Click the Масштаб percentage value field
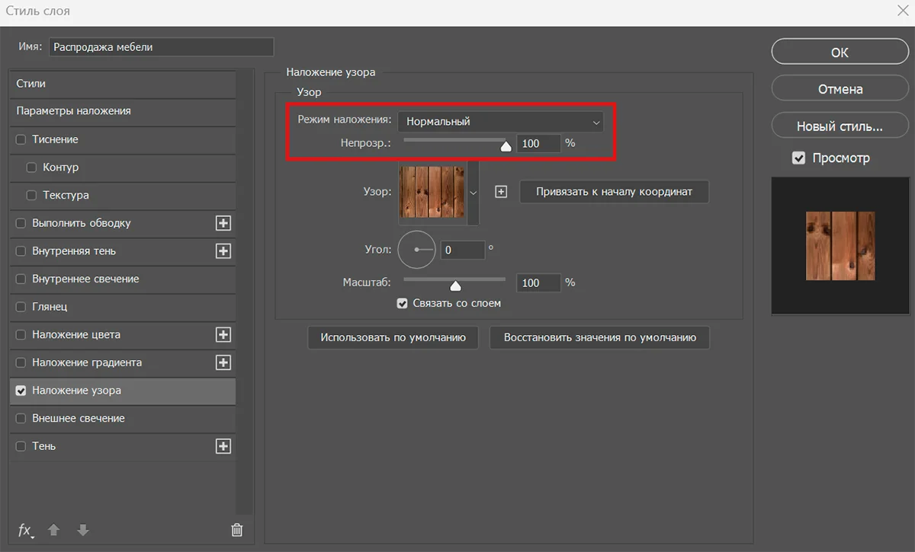 pos(539,283)
